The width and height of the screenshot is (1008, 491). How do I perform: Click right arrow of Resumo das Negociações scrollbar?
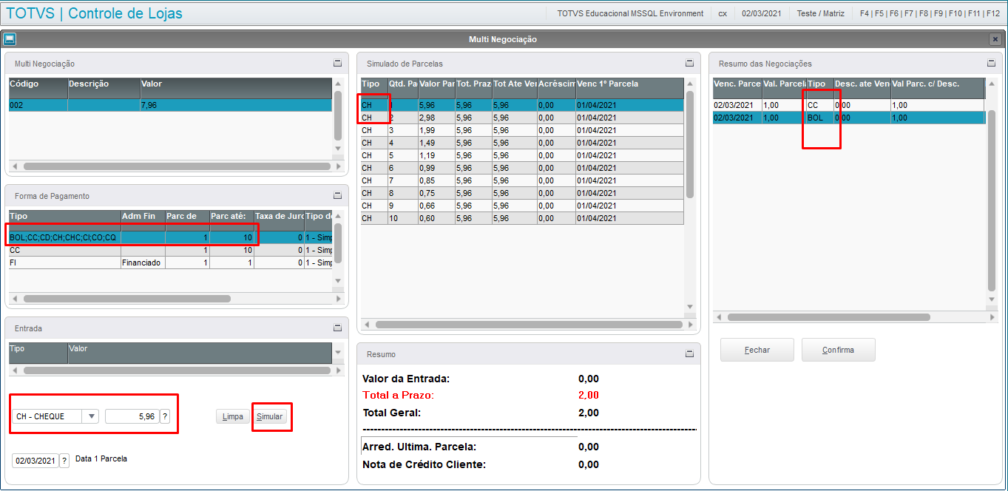(x=992, y=317)
